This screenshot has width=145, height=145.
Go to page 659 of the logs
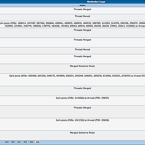[x=7, y=142]
